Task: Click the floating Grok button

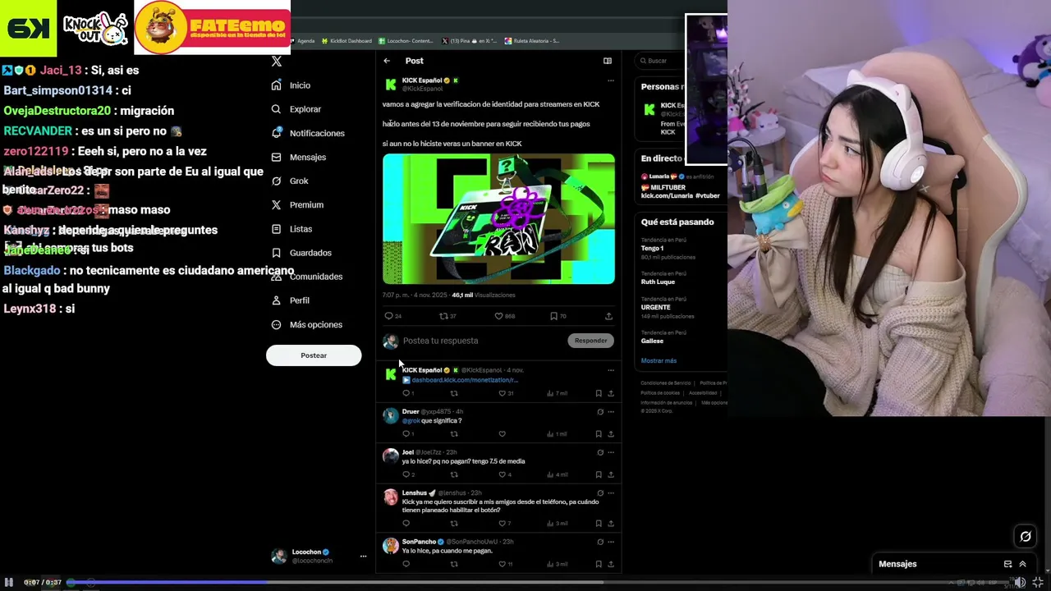Action: tap(1026, 537)
